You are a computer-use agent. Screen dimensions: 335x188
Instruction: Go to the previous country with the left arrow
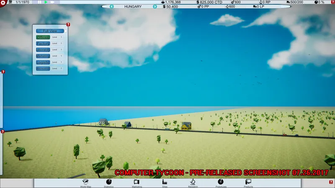pos(111,7)
